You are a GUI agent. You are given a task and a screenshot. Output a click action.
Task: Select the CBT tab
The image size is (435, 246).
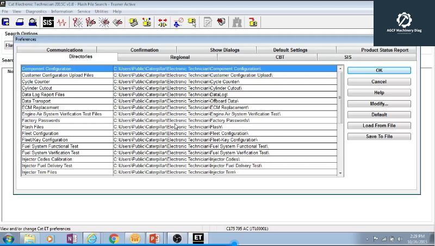click(279, 57)
